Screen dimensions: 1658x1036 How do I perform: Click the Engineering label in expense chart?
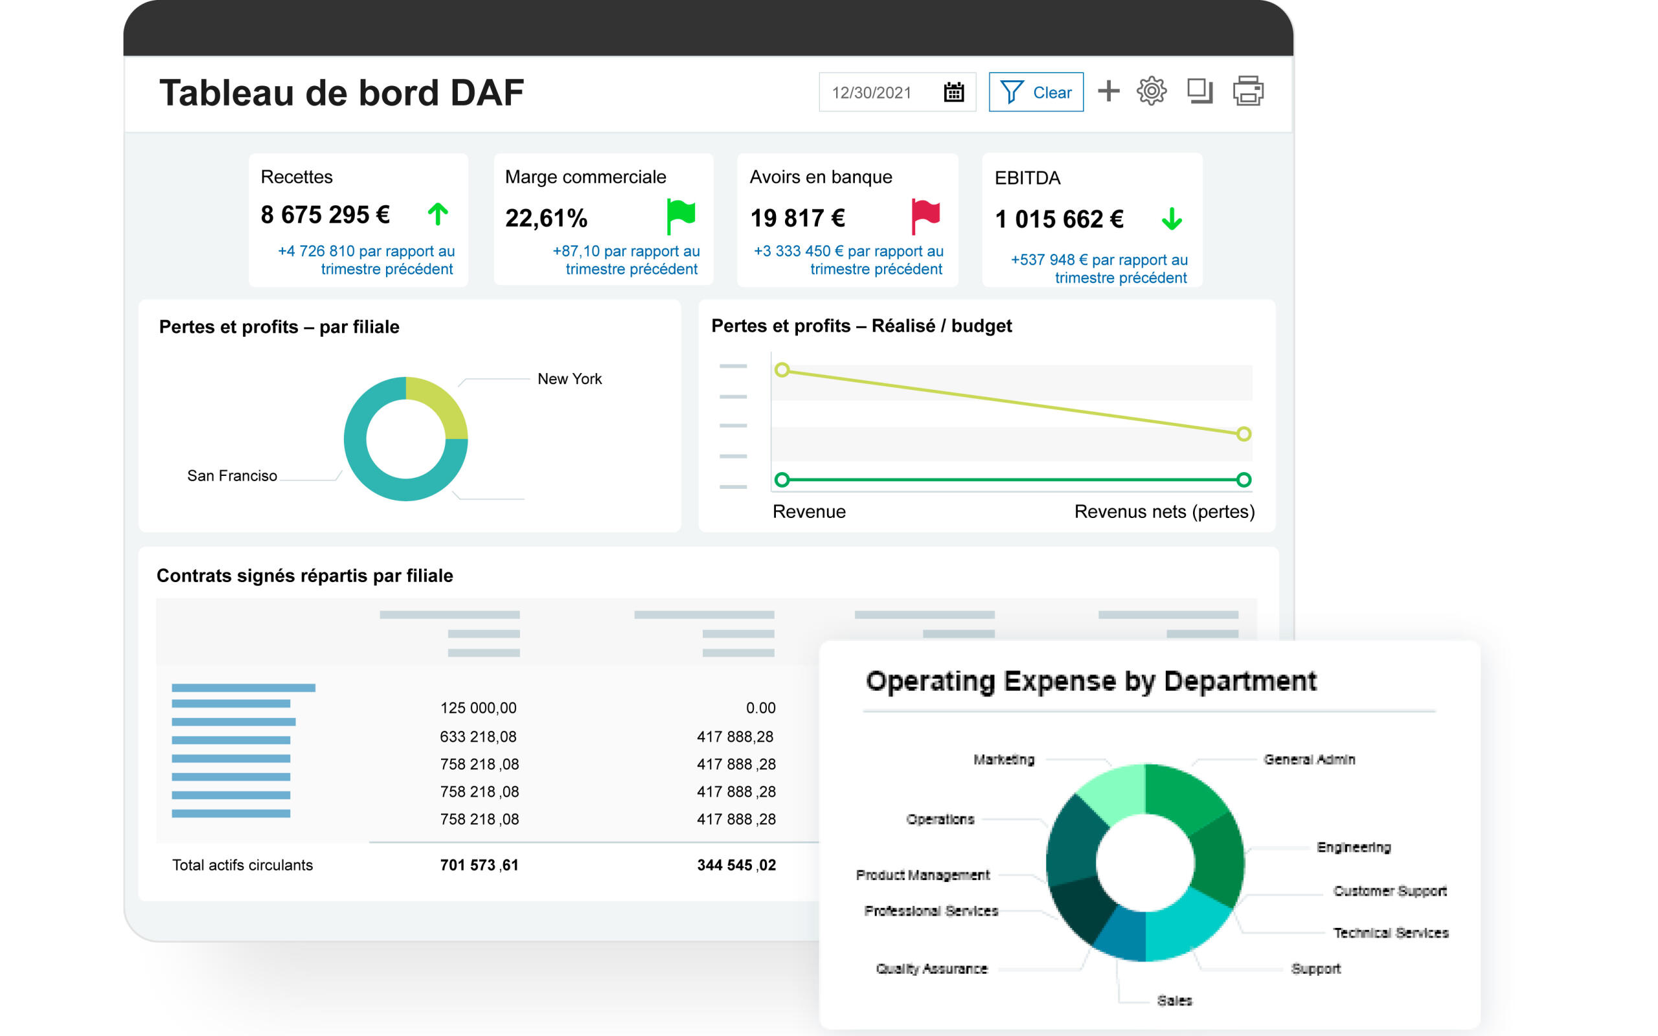1354,848
